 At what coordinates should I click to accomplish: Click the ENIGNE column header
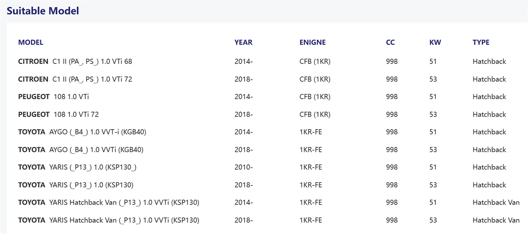point(313,42)
